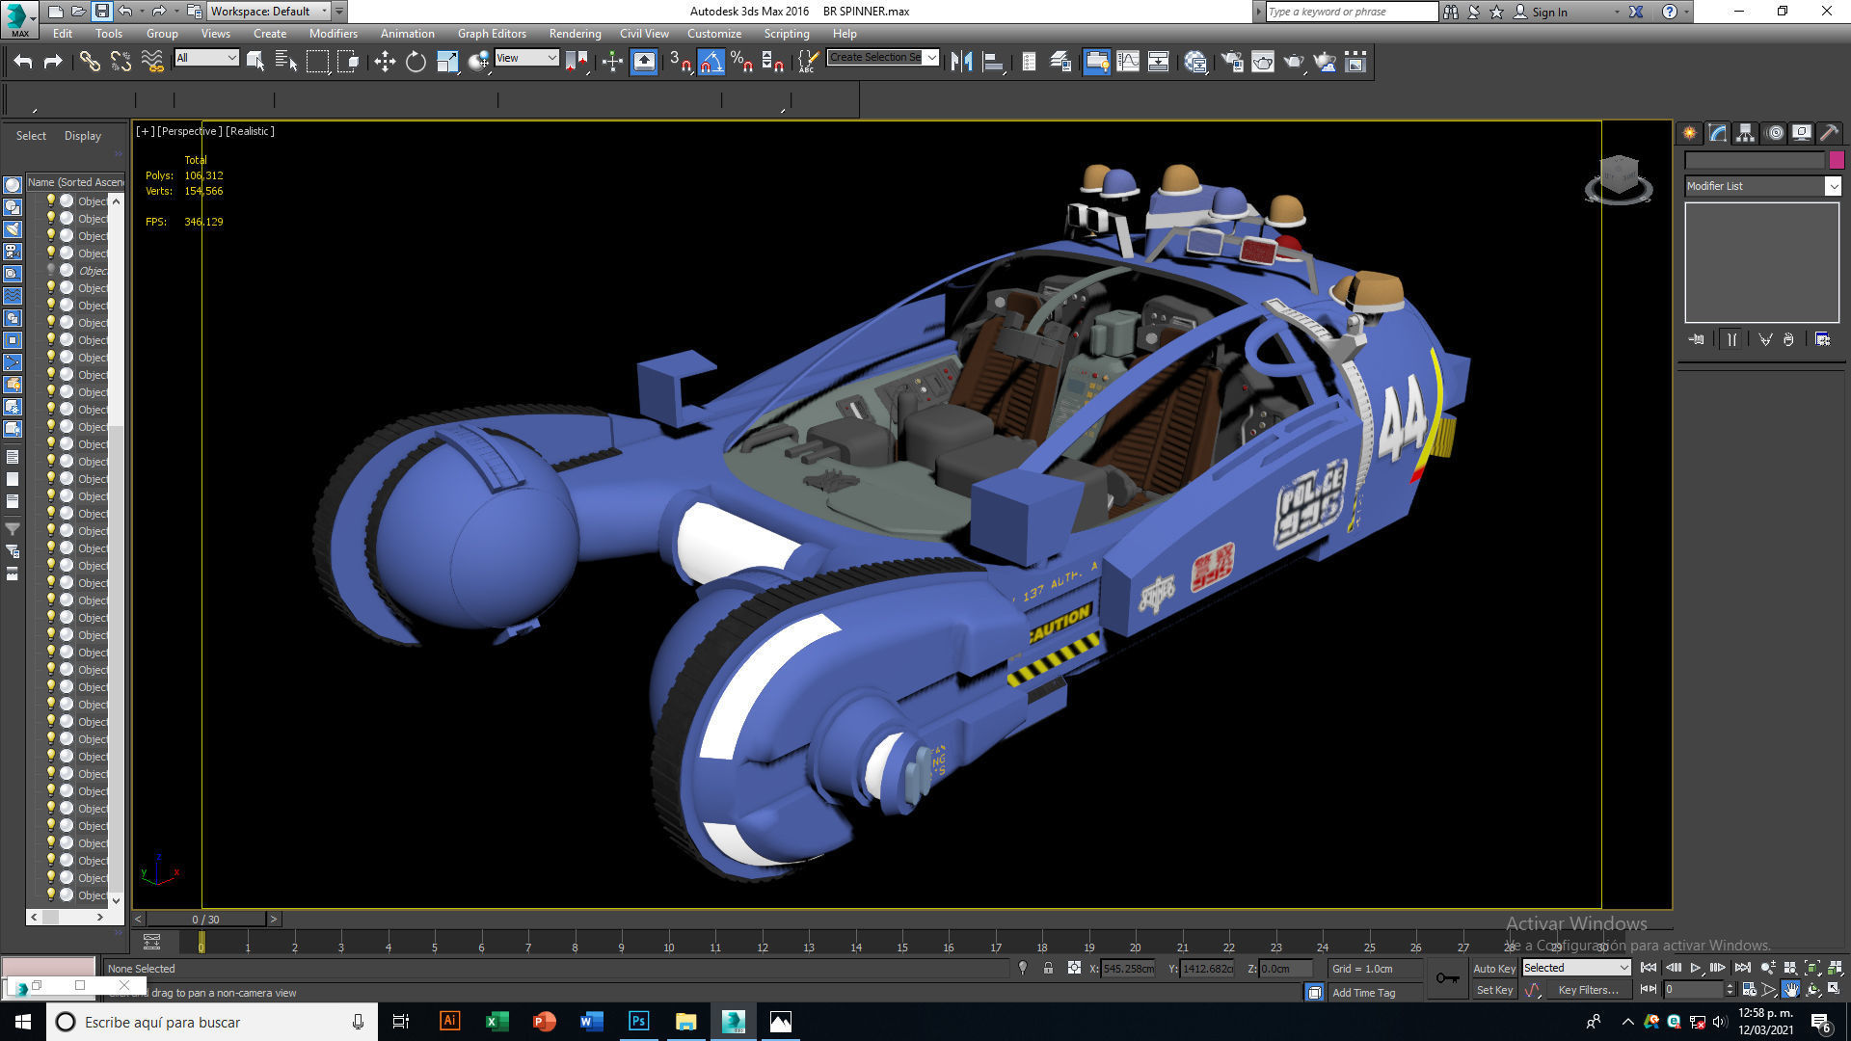Select the Bind to Space Warp tool
The image size is (1851, 1041).
[152, 62]
